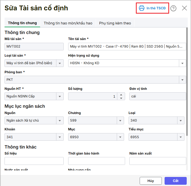Image resolution: width=191 pixels, height=186 pixels.
Task: Click the Số lượng value field
Action: click(93, 96)
